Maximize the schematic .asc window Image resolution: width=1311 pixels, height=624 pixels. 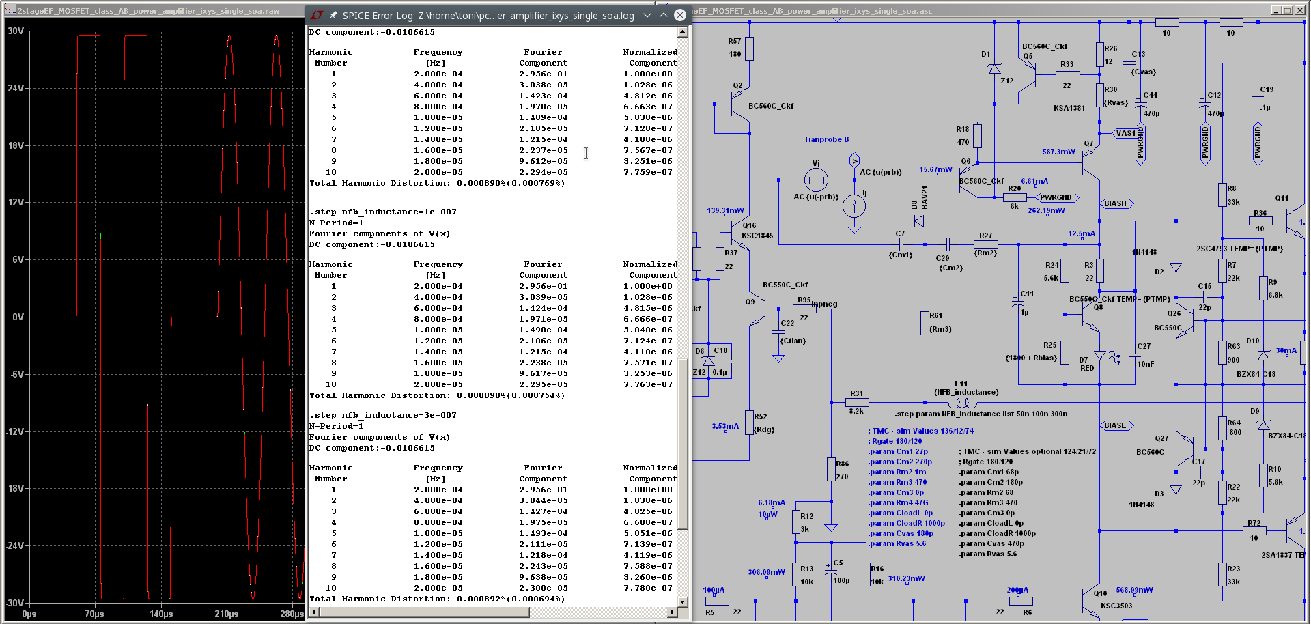(x=1287, y=10)
